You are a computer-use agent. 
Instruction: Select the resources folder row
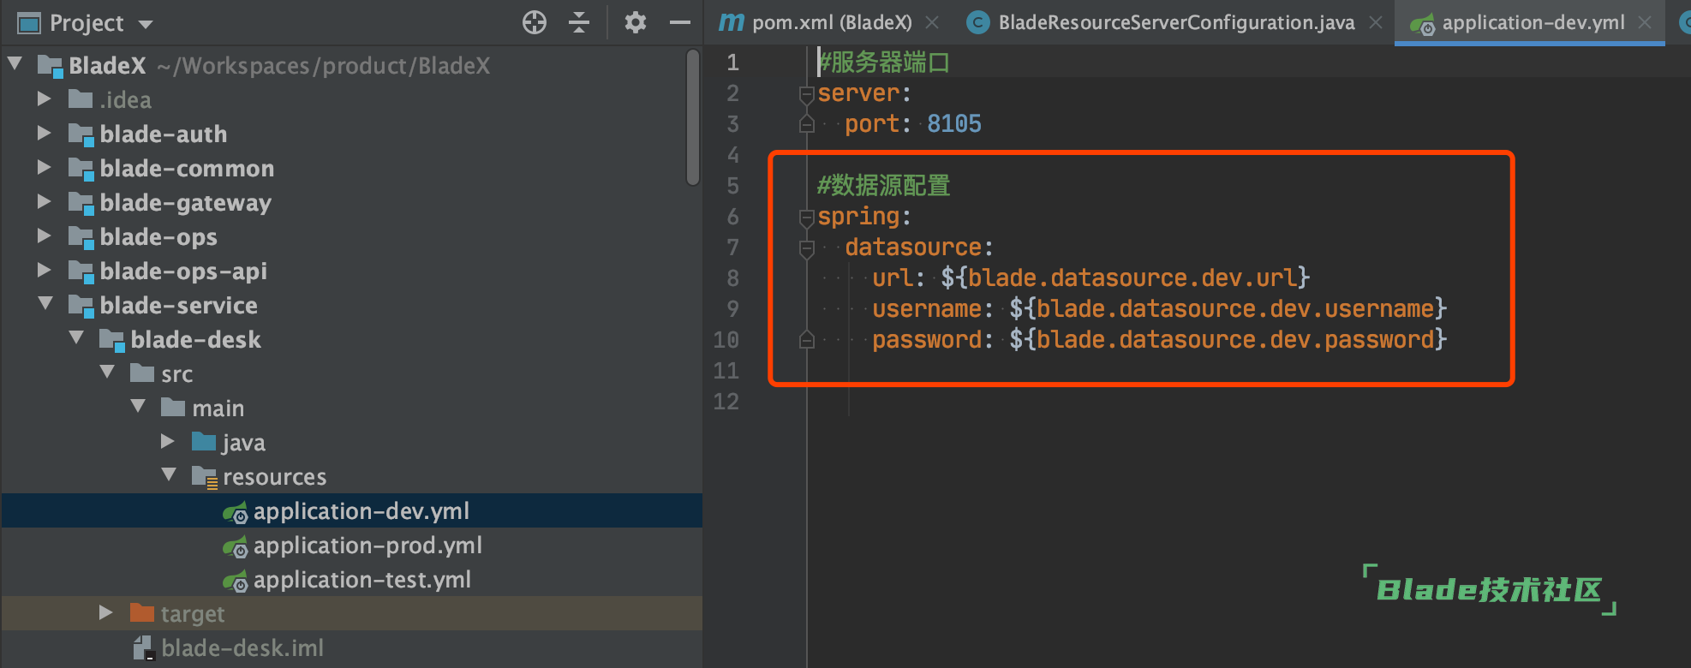tap(351, 476)
